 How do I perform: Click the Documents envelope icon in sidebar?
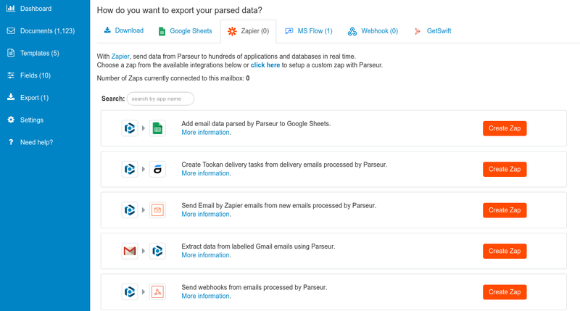(x=11, y=31)
